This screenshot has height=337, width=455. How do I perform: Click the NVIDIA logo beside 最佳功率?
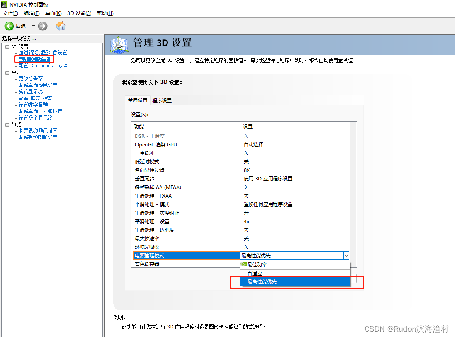[x=244, y=264]
